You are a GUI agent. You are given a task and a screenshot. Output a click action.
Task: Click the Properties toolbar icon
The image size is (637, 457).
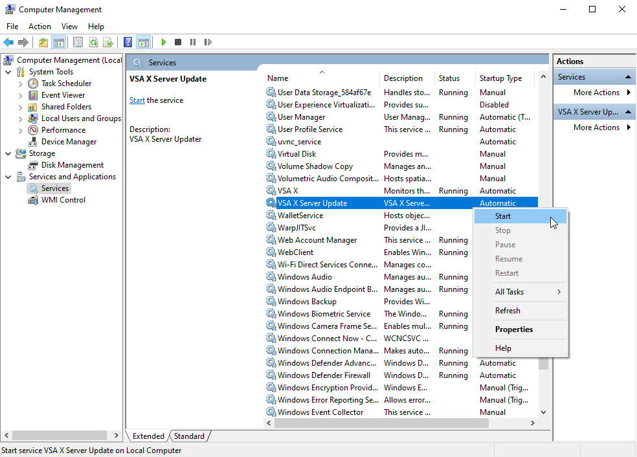click(x=78, y=42)
